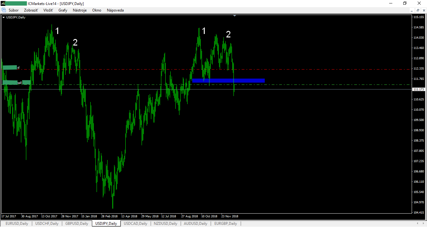427x227 pixels.
Task: Click the 17 Jul 2017 date label
Action: (x=9, y=216)
